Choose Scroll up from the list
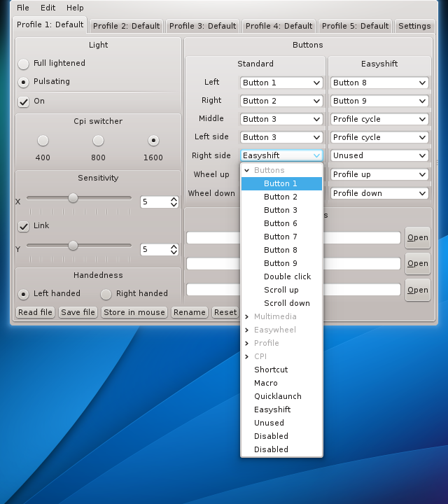This screenshot has width=448, height=504. pos(281,290)
